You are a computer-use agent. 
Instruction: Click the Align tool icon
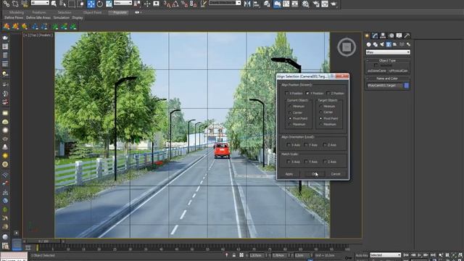(256, 4)
